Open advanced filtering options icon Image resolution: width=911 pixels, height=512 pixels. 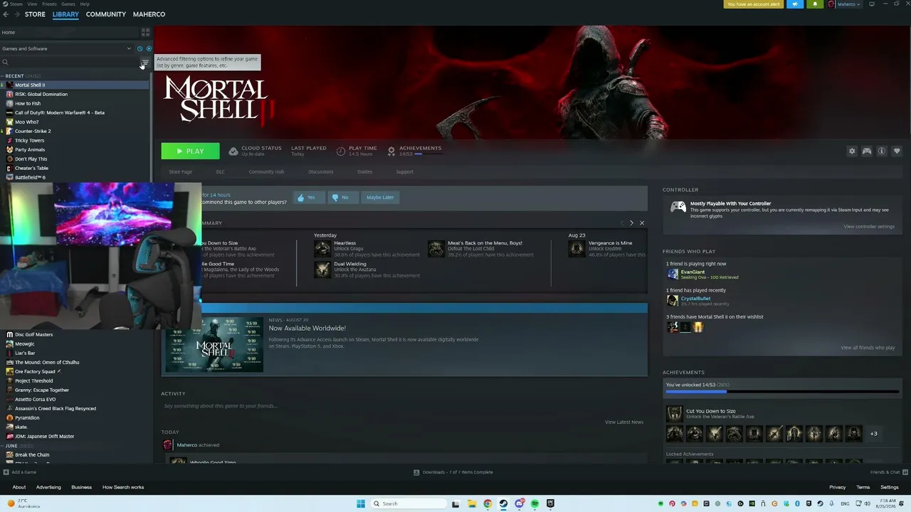pyautogui.click(x=144, y=63)
